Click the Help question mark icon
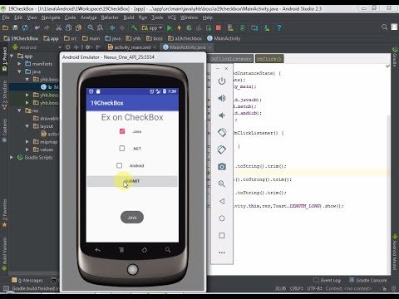The image size is (399, 299). tap(279, 27)
